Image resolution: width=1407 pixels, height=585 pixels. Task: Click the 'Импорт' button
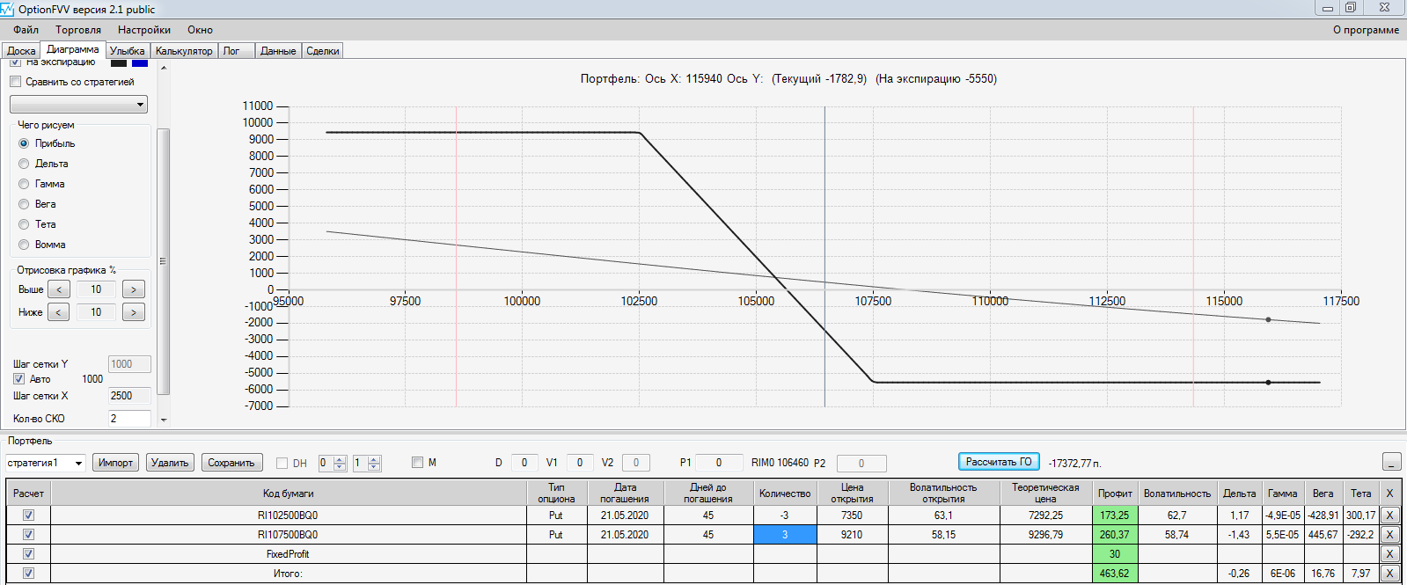click(x=115, y=463)
